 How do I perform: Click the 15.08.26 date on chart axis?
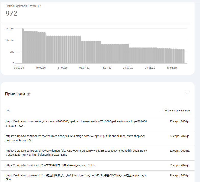[x=172, y=68]
